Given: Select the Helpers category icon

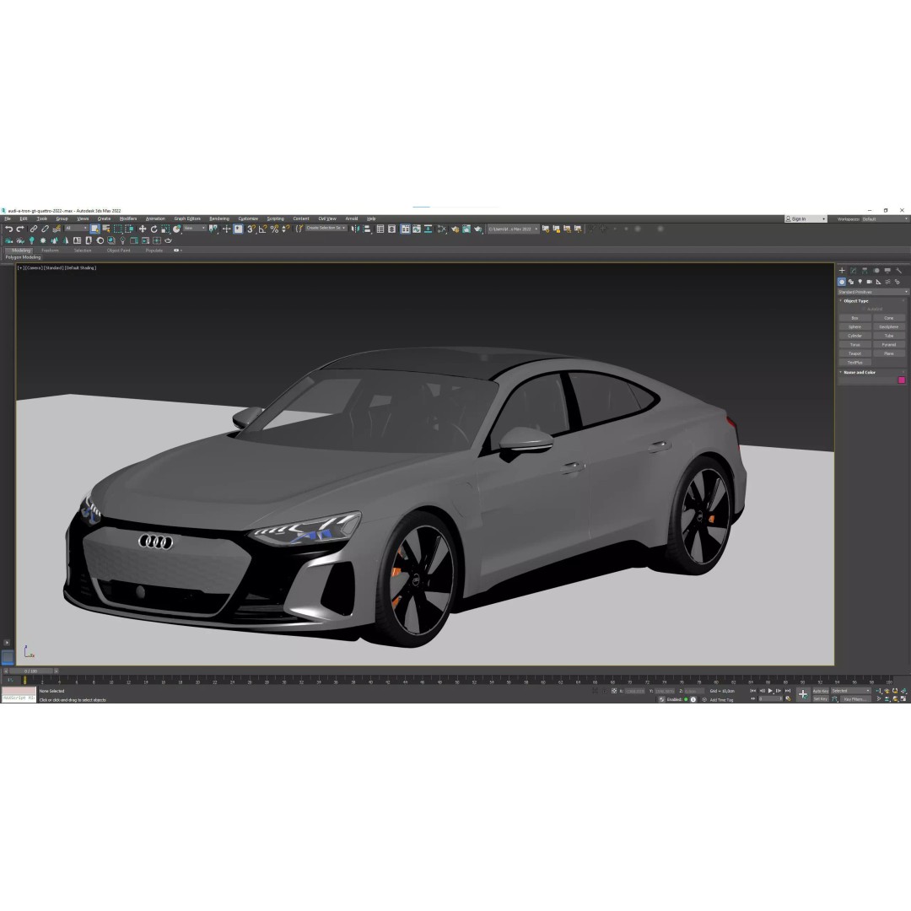Looking at the screenshot, I should (878, 282).
